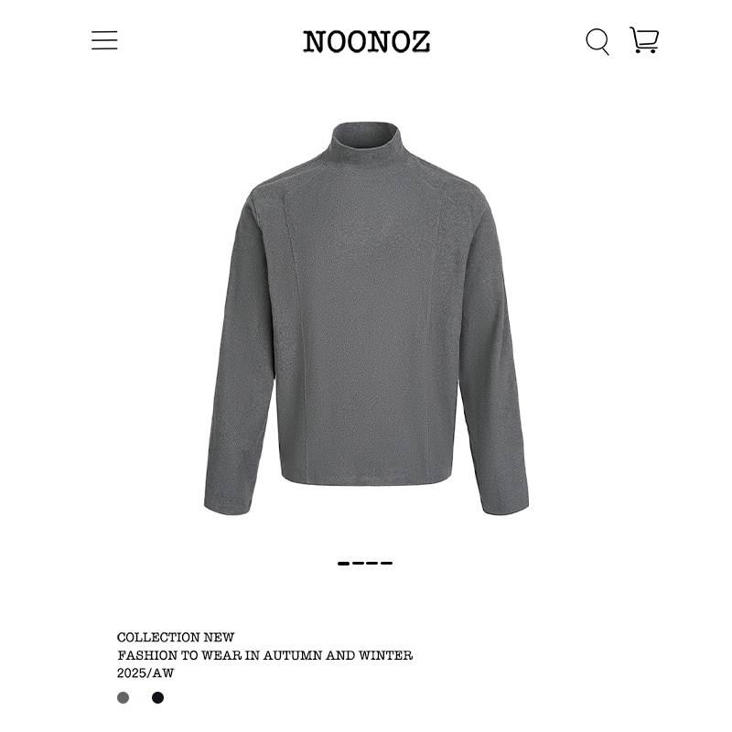
Task: Click the 2025/AW season text
Action: pyautogui.click(x=145, y=673)
